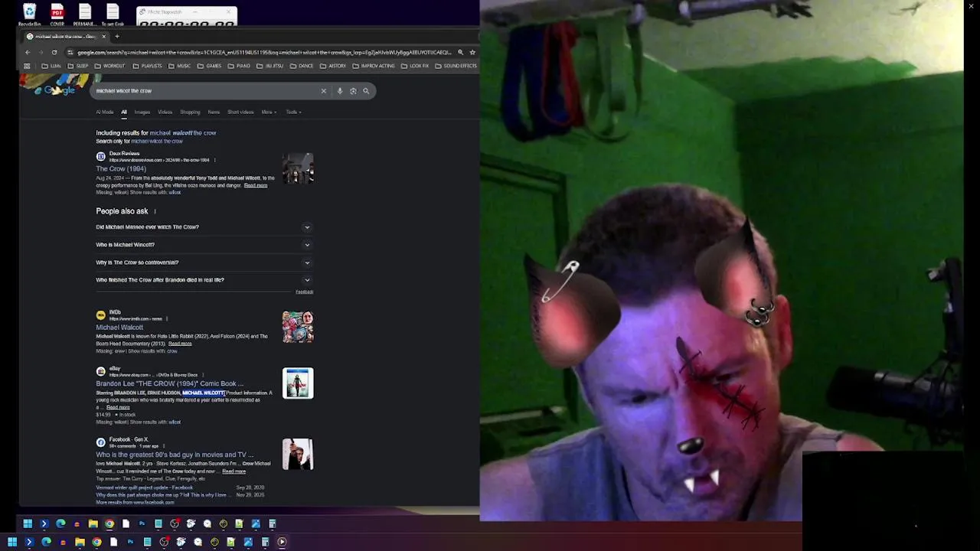980x551 pixels.
Task: Click the media player icon in taskbar
Action: 282,542
